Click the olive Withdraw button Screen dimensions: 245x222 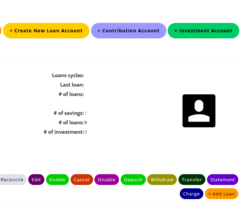162,180
